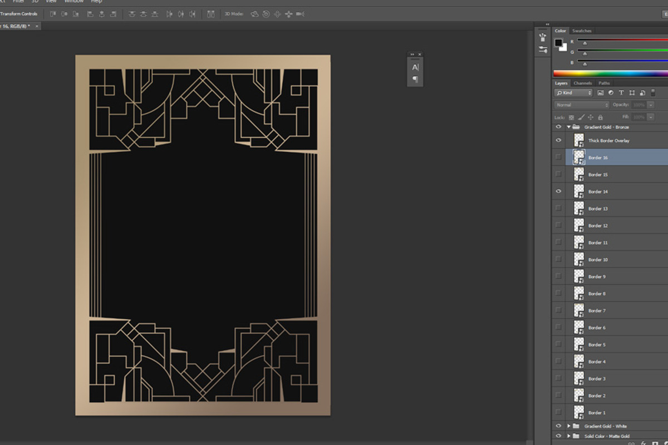Viewport: 668px width, 445px height.
Task: Show the Border 15 layer
Action: [x=558, y=175]
